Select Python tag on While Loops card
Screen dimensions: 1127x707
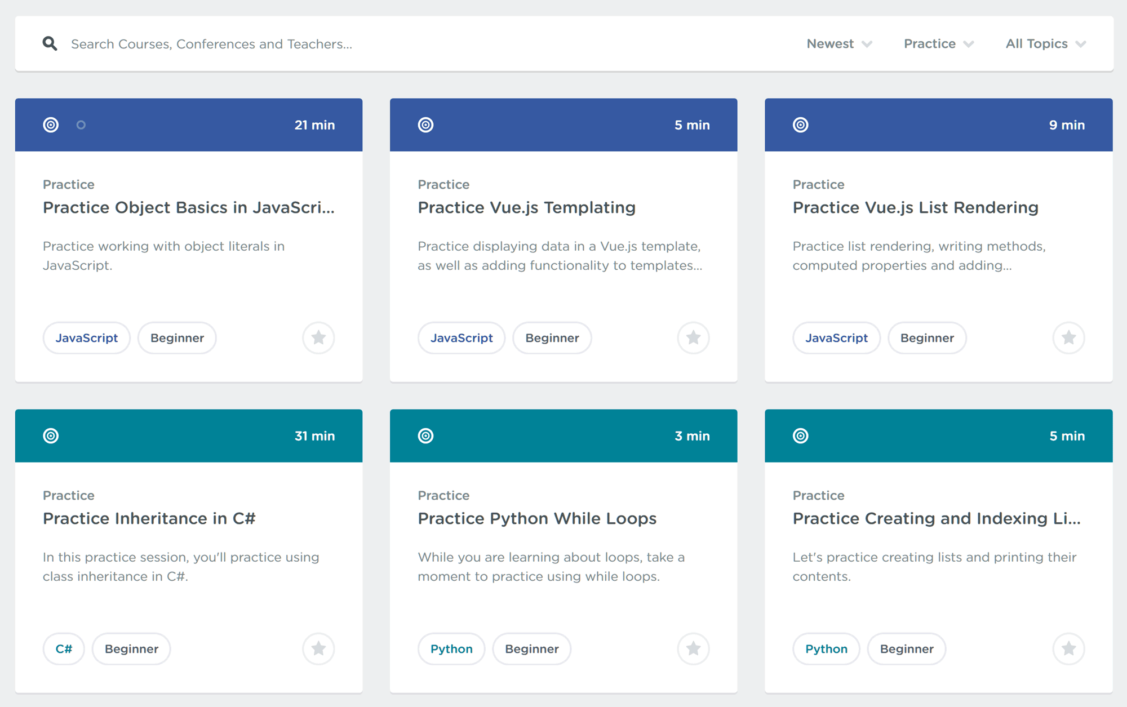click(x=451, y=649)
